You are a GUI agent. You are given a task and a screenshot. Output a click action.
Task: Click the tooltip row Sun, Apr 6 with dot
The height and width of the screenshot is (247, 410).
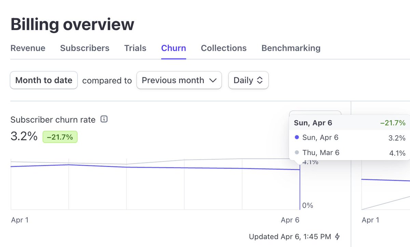350,138
